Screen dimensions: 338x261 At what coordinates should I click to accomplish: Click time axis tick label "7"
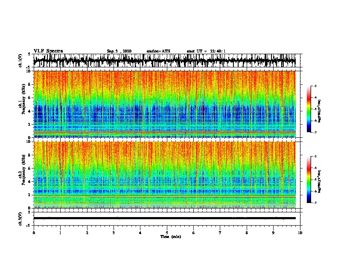click(220, 233)
